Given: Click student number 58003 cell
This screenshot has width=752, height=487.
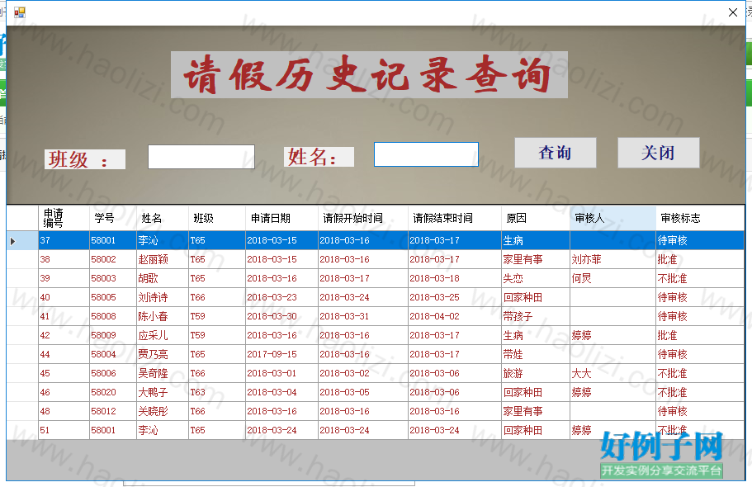Looking at the screenshot, I should (x=113, y=278).
